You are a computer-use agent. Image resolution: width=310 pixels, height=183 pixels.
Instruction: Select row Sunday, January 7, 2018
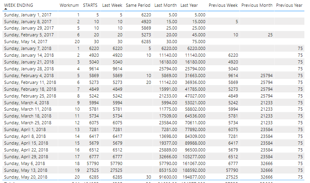tap(153, 48)
